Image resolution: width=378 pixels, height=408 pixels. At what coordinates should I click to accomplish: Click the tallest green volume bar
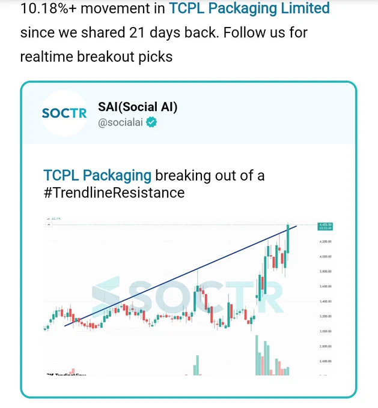pyautogui.click(x=257, y=355)
